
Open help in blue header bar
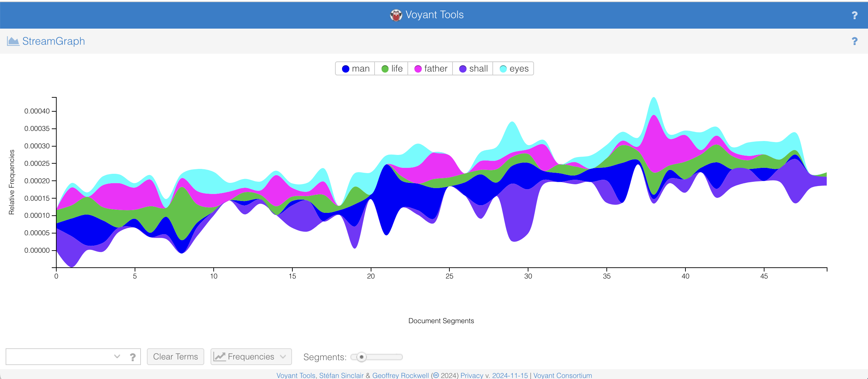tap(854, 15)
